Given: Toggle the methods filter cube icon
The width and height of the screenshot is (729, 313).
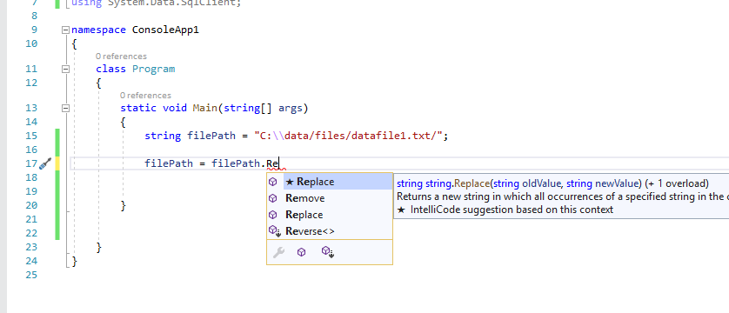Looking at the screenshot, I should click(x=301, y=252).
